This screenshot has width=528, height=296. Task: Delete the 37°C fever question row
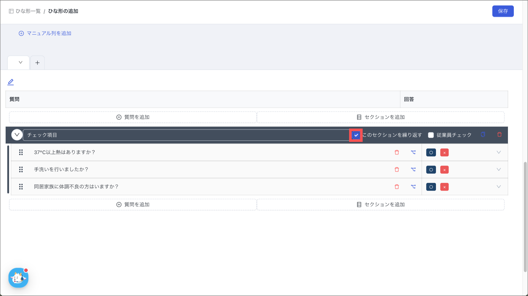397,152
